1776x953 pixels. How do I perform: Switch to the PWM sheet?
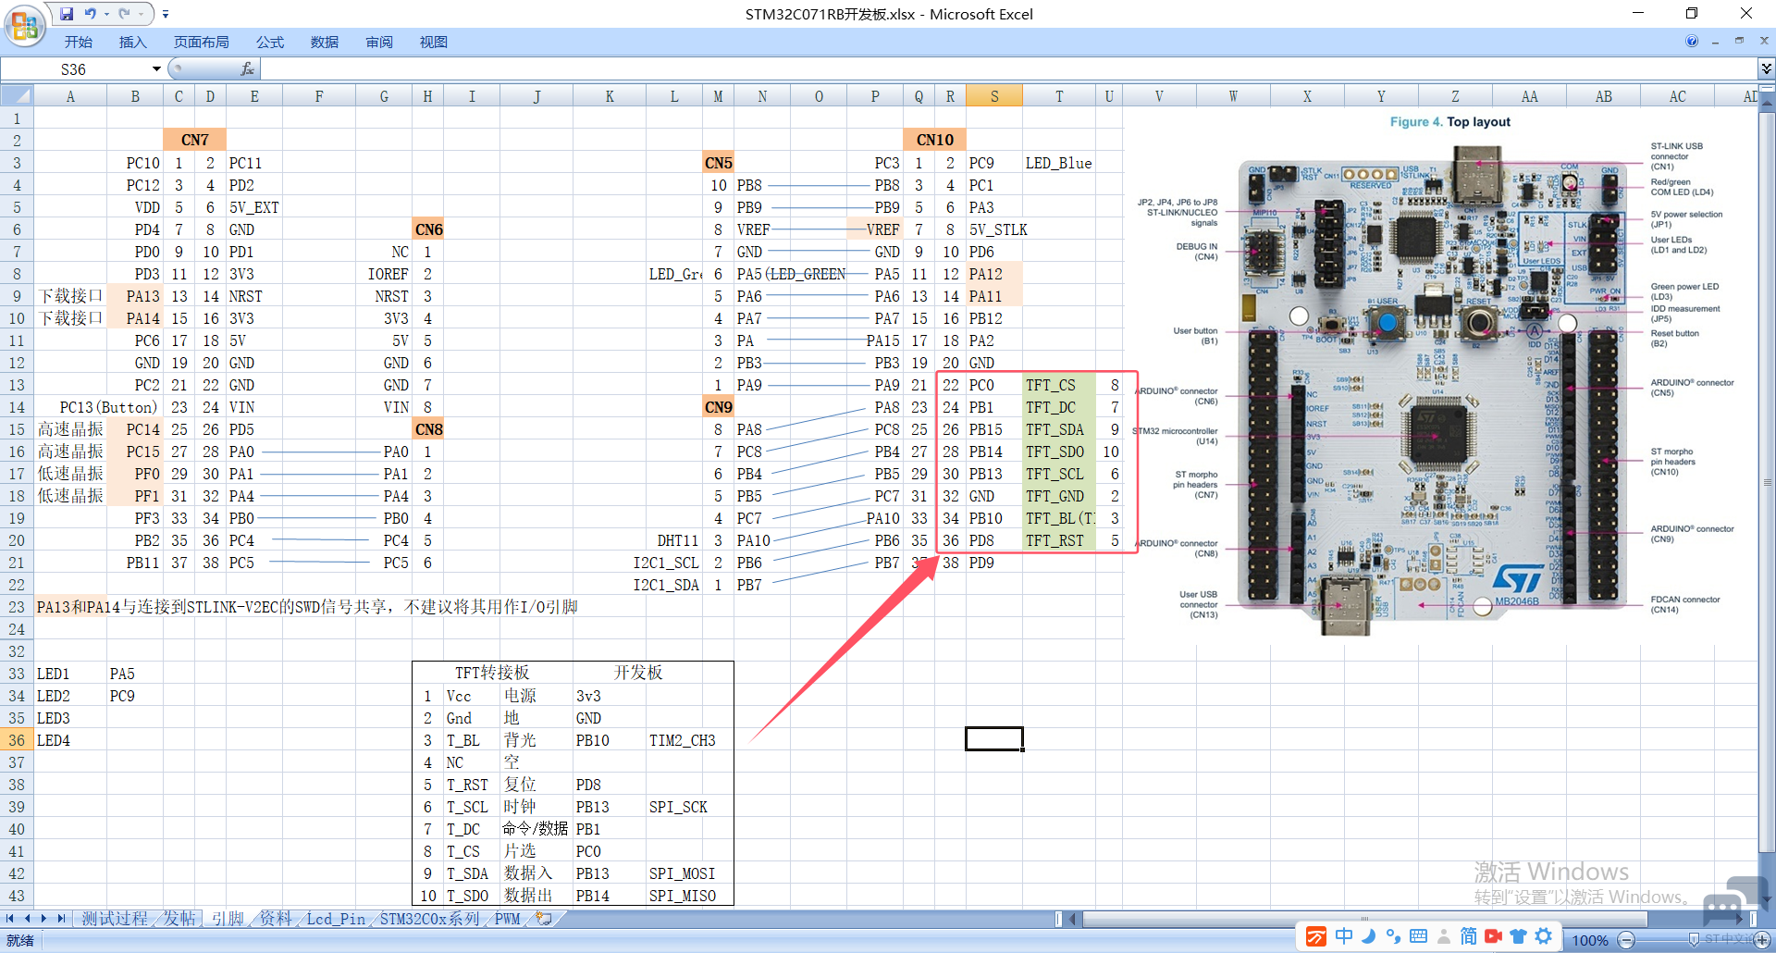tap(507, 918)
